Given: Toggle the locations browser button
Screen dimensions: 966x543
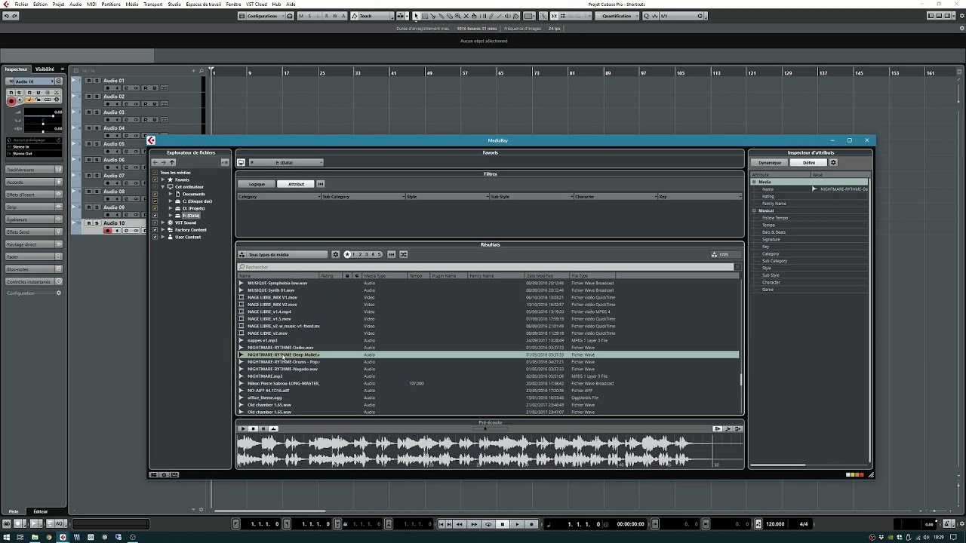Looking at the screenshot, I should coord(241,162).
